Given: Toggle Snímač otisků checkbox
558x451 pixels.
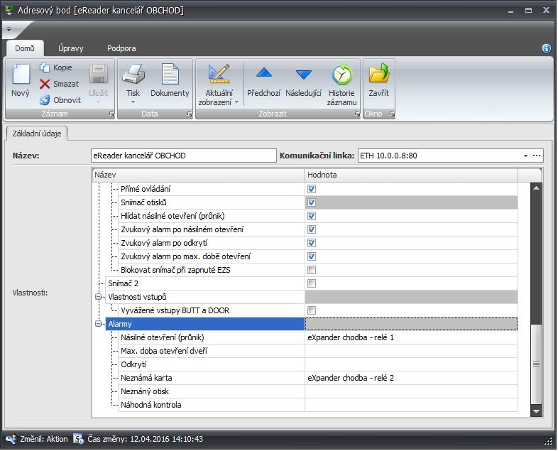Looking at the screenshot, I should (312, 202).
